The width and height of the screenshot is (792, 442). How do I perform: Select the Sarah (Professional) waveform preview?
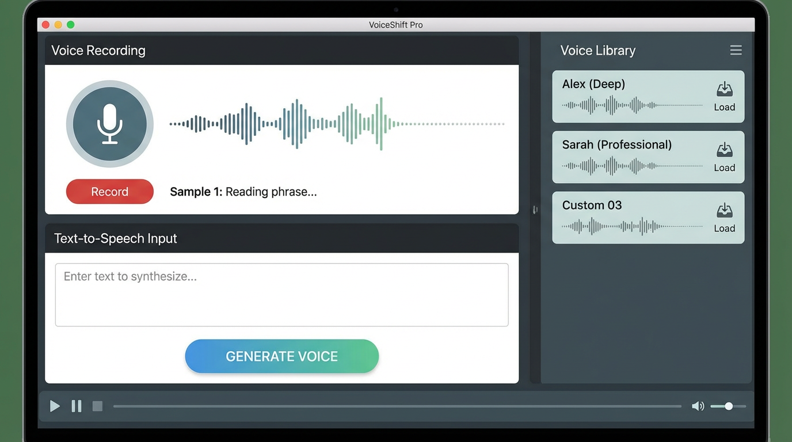pyautogui.click(x=632, y=166)
